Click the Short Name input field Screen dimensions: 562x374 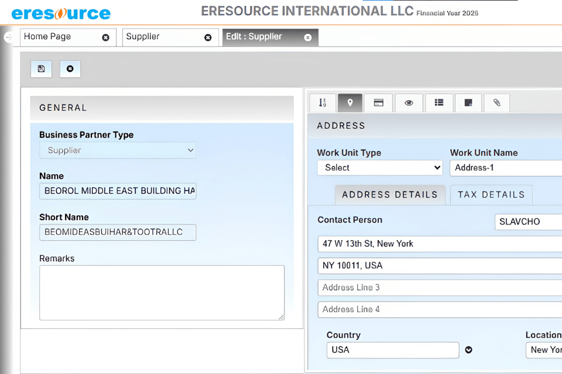pos(118,232)
